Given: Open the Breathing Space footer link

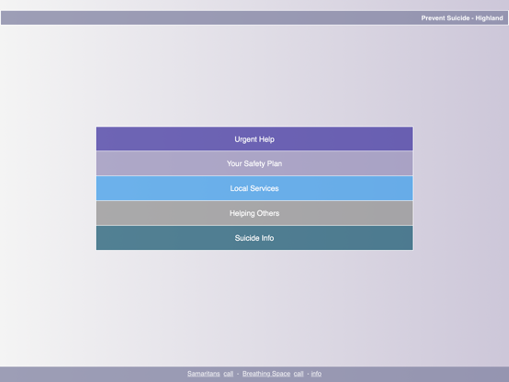Looking at the screenshot, I should pos(266,374).
